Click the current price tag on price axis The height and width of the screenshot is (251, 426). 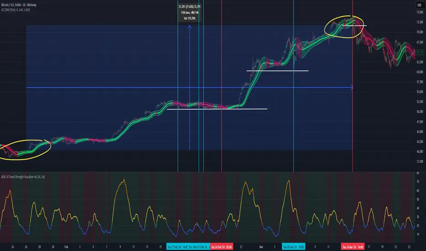[420, 52]
